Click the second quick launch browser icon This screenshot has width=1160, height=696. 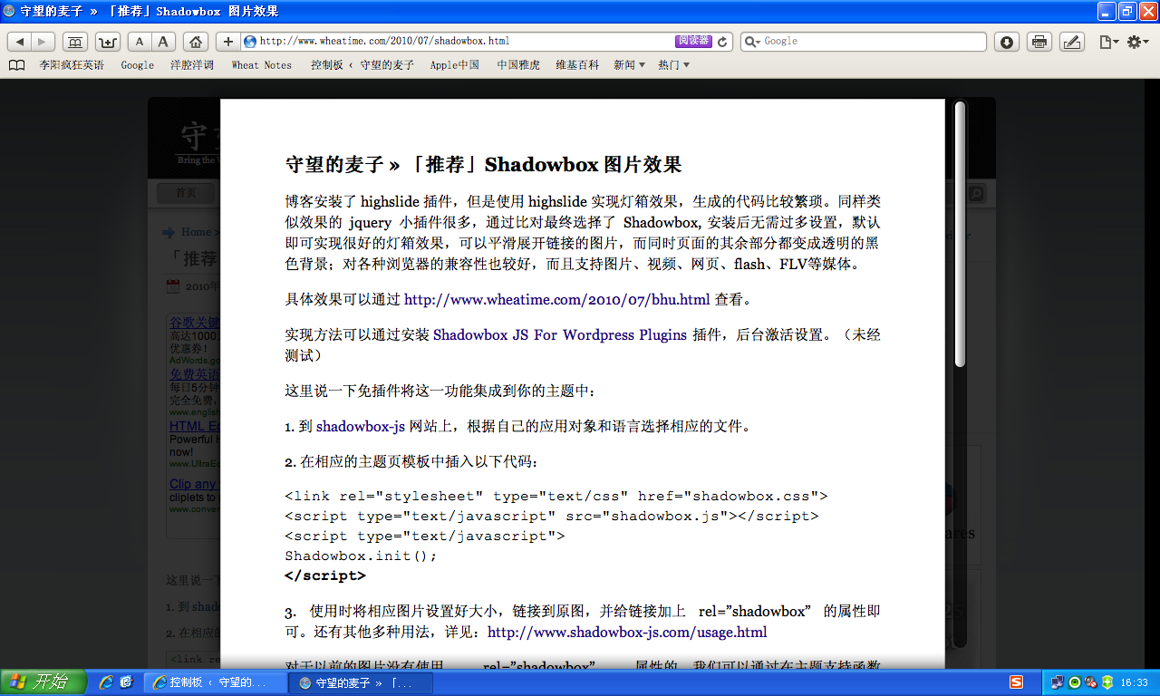pyautogui.click(x=126, y=682)
